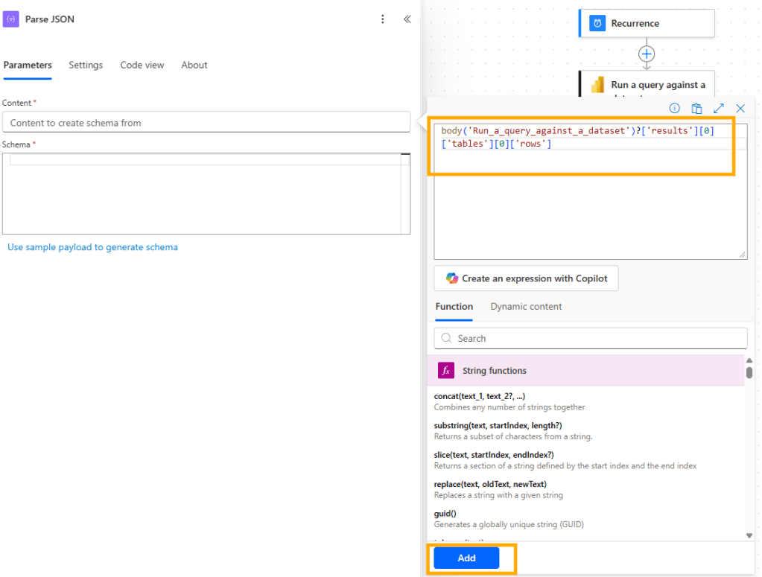The height and width of the screenshot is (577, 762).
Task: Click inside the Content input field
Action: click(207, 122)
